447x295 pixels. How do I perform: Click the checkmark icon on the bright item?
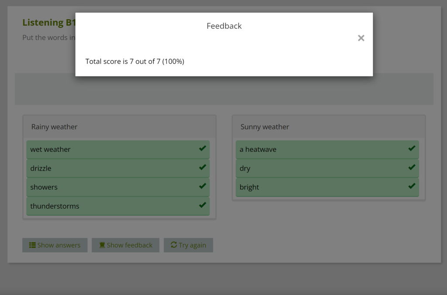412,186
